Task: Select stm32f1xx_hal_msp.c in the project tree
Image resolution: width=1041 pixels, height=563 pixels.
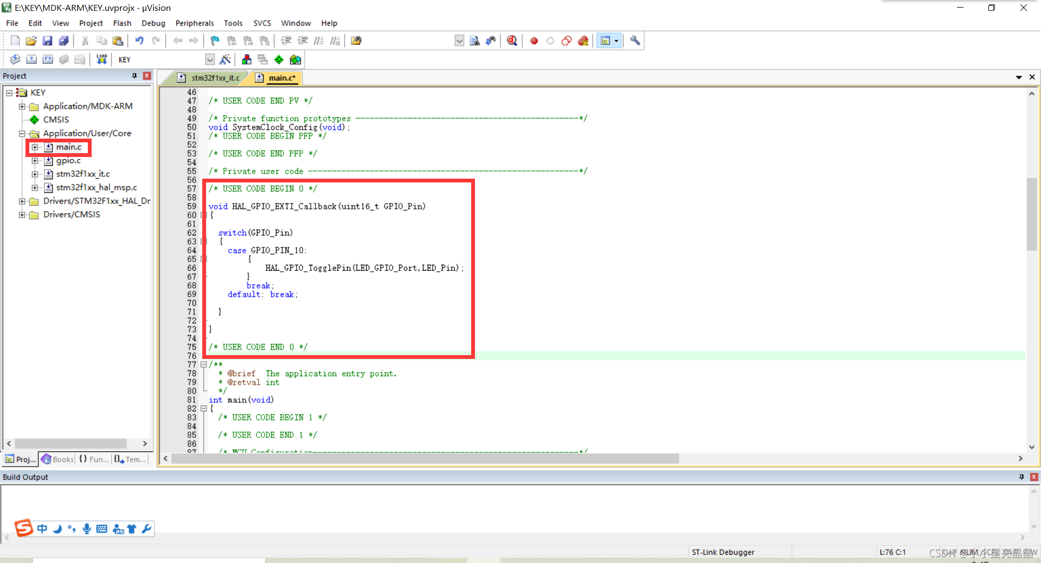Action: 97,188
